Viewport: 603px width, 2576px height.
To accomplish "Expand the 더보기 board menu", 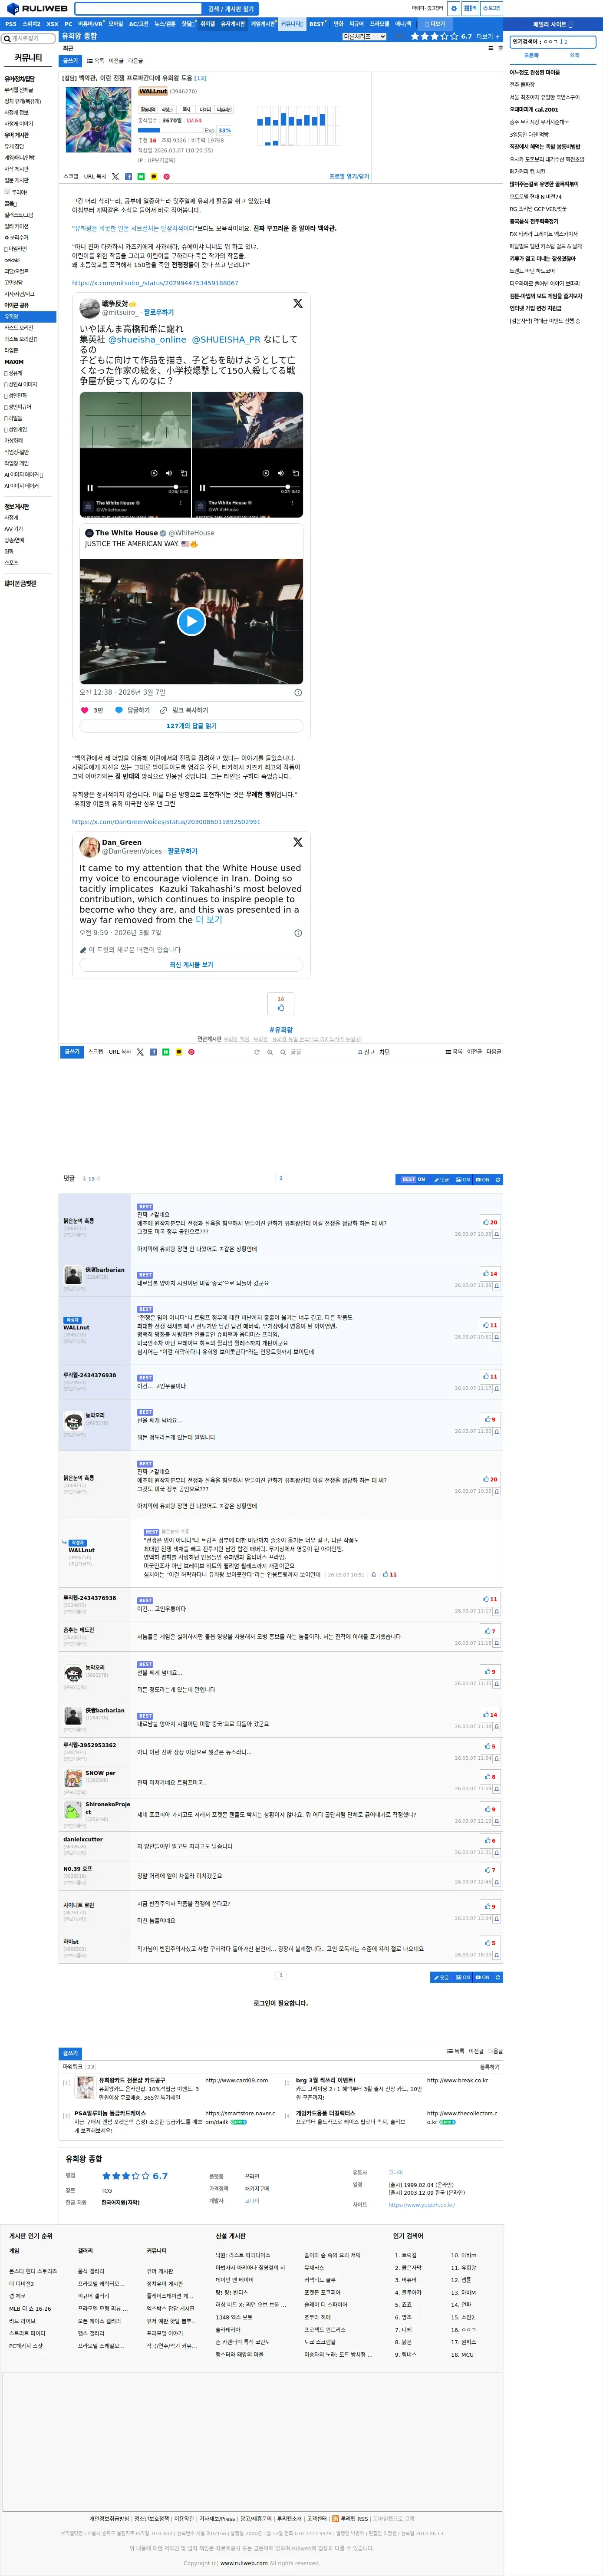I will [x=435, y=24].
